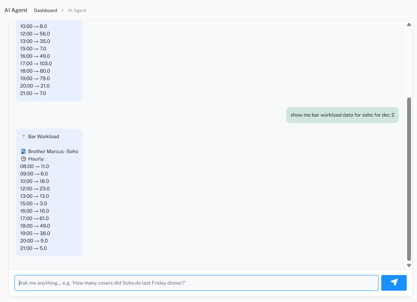Select the 09:00 → 6.0 row
This screenshot has width=417, height=302.
tap(34, 174)
